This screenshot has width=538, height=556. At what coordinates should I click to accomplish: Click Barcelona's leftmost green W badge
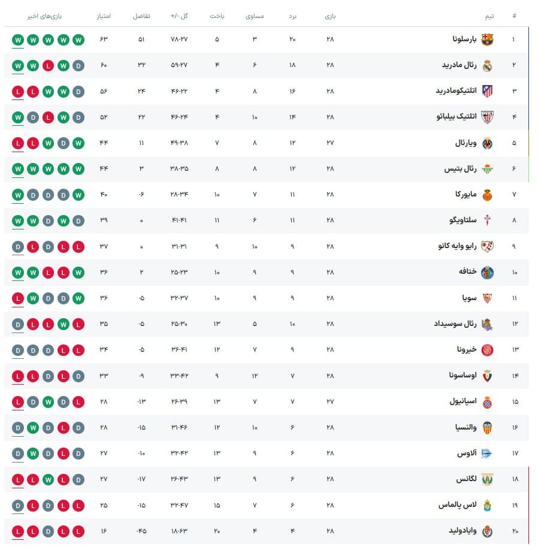coord(18,40)
